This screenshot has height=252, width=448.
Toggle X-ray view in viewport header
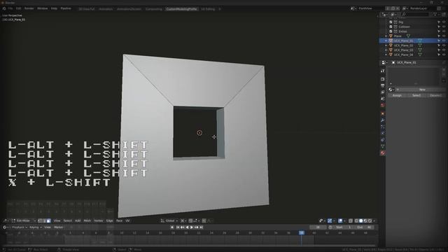coord(351,220)
